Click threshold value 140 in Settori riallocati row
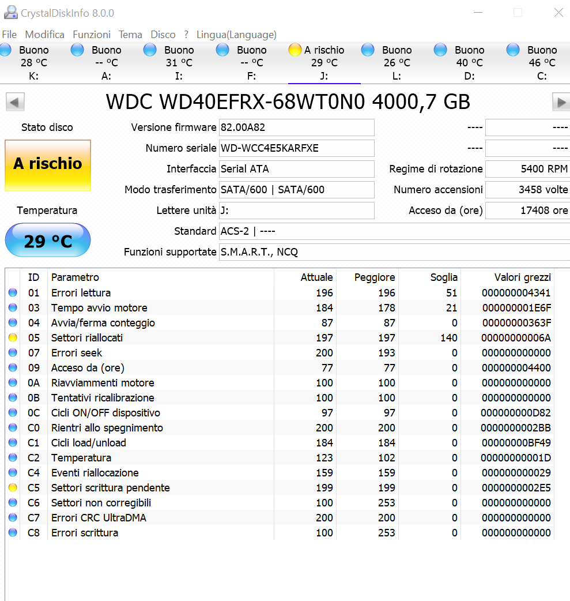Image resolution: width=570 pixels, height=601 pixels. [448, 337]
